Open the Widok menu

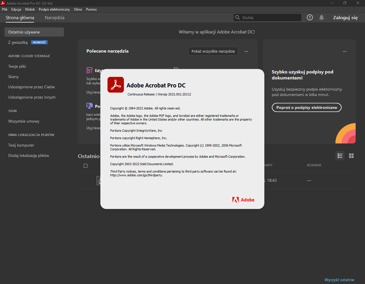30,9
